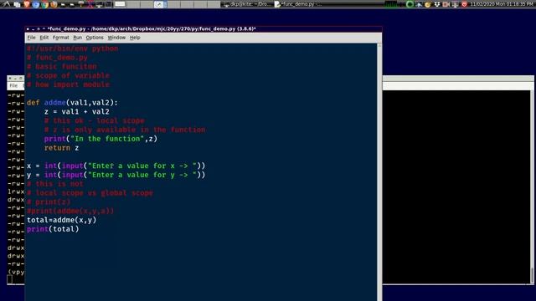Open File menu of the background terminal window
This screenshot has width=536, height=301.
point(13,85)
